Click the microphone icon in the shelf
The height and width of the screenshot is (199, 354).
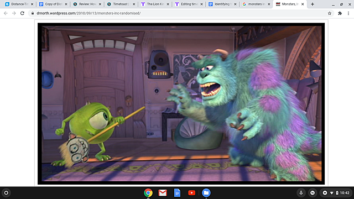point(301,193)
